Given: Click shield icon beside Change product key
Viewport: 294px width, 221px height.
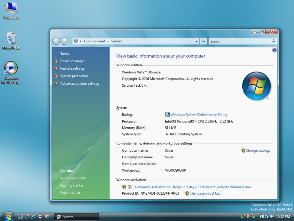Looking at the screenshot, I should point(187,193).
